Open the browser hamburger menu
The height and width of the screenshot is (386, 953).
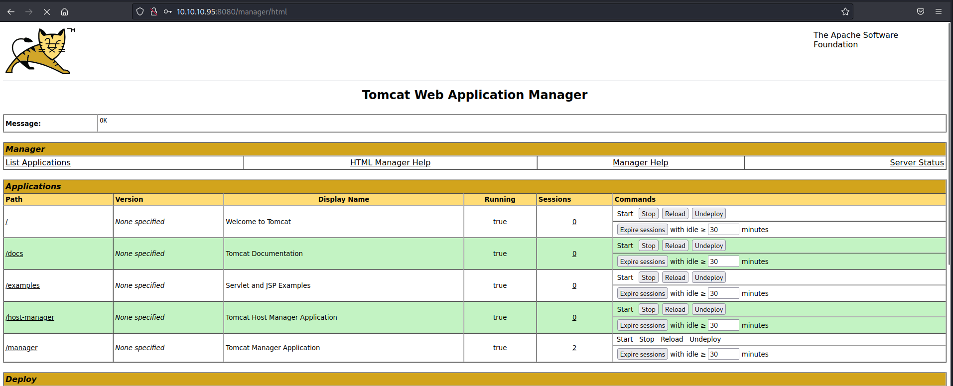pyautogui.click(x=939, y=11)
